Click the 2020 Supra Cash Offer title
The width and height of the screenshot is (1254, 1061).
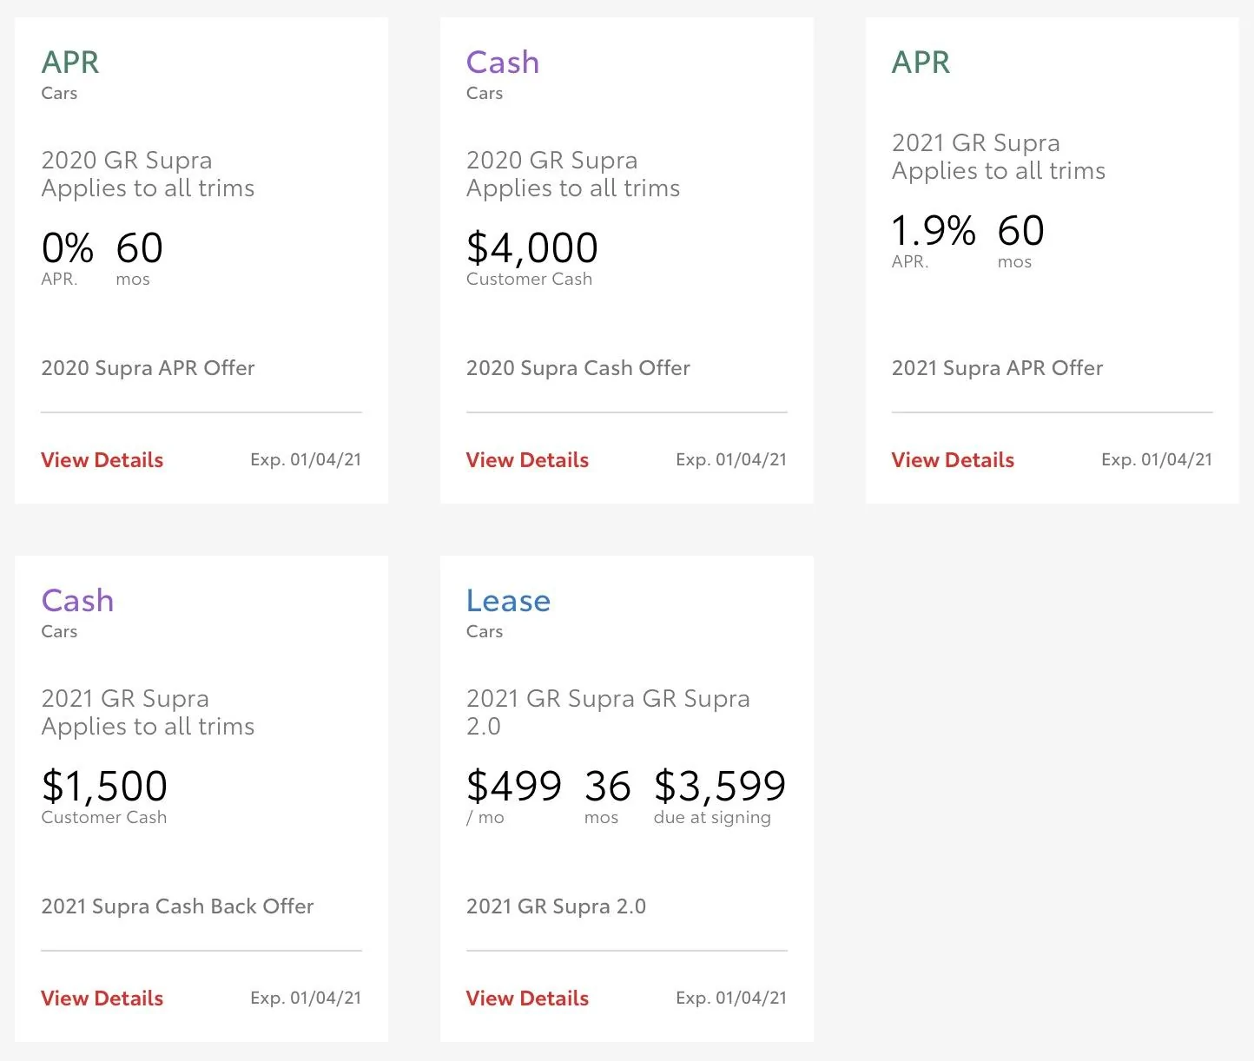click(578, 368)
